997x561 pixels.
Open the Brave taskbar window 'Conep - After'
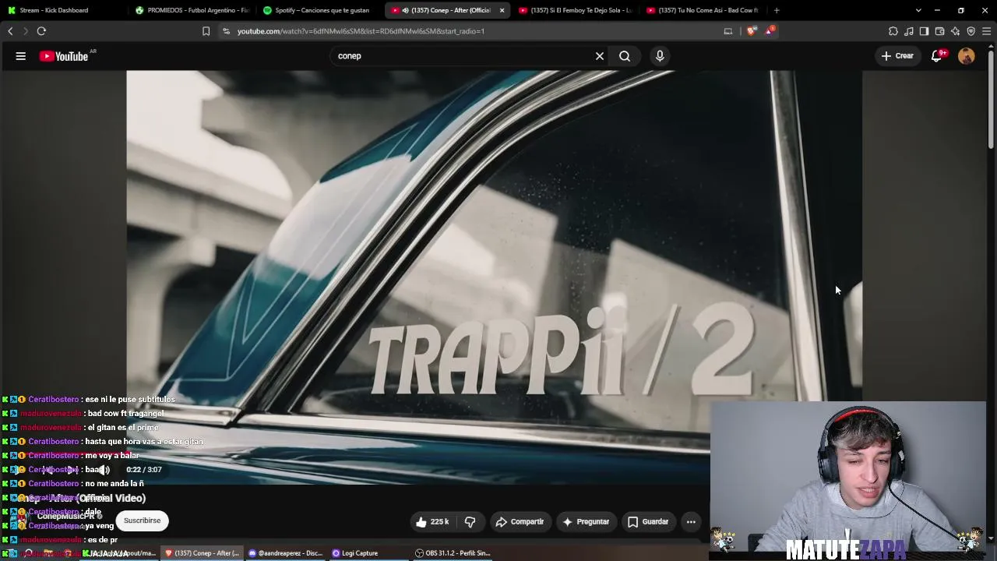(x=202, y=553)
